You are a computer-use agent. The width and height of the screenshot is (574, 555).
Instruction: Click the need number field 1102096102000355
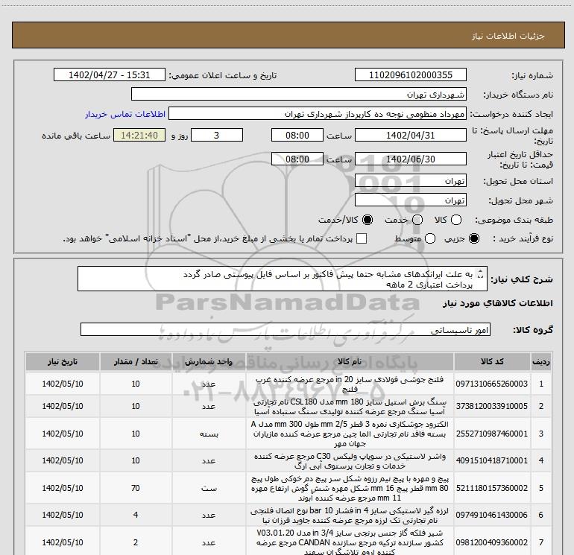[410, 74]
